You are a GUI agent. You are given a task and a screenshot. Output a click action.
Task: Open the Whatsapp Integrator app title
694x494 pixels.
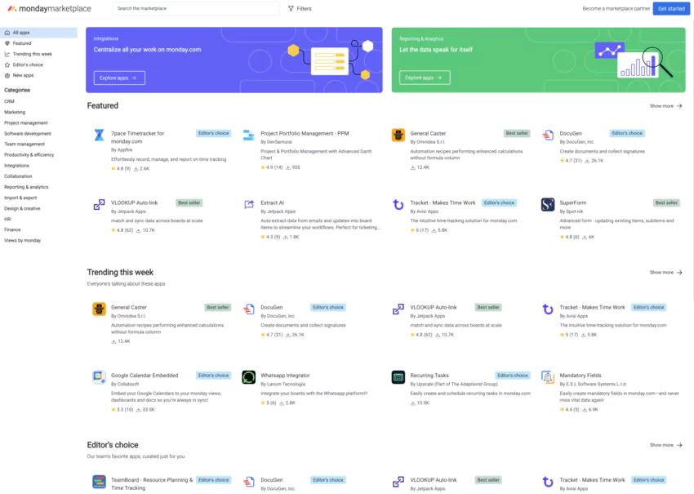(x=285, y=376)
